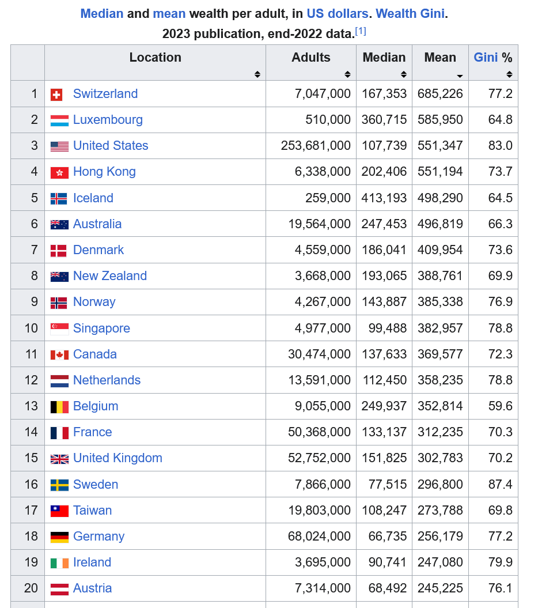Open the mean link in caption

(169, 14)
